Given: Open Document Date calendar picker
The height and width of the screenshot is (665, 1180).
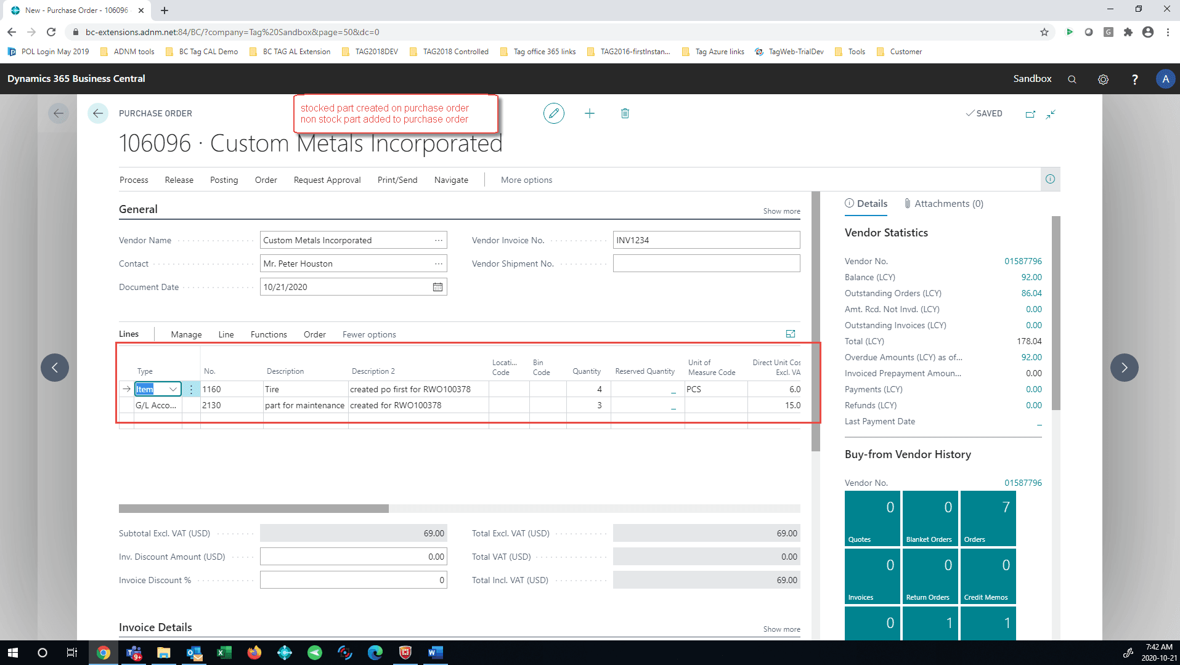Looking at the screenshot, I should (x=437, y=287).
